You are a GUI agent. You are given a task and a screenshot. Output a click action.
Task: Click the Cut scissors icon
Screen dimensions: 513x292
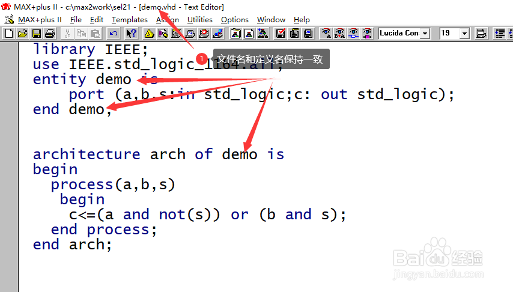tap(67, 34)
